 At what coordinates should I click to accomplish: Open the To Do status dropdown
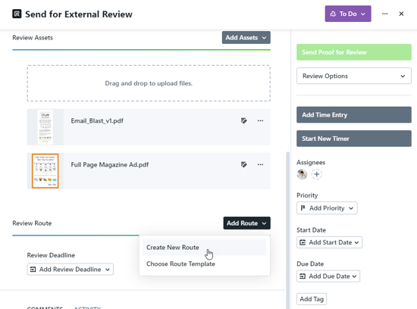348,14
